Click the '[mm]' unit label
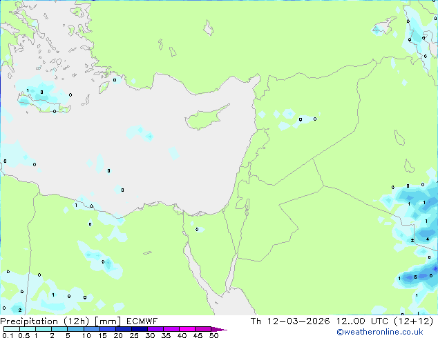Viewport: 438px width, 338px height. tap(108, 321)
